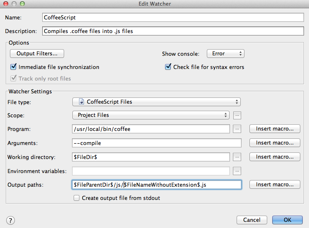Open Environment variables ellipsis editor

(237, 171)
